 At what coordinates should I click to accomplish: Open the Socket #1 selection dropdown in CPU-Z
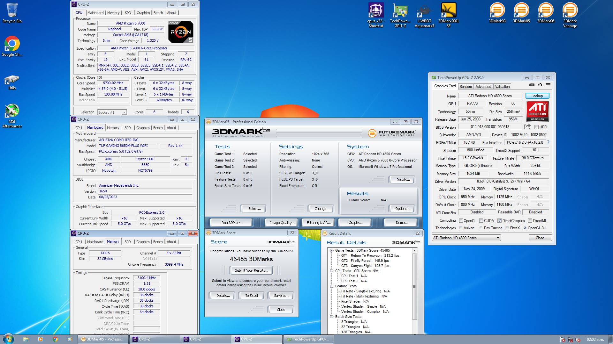[112, 112]
